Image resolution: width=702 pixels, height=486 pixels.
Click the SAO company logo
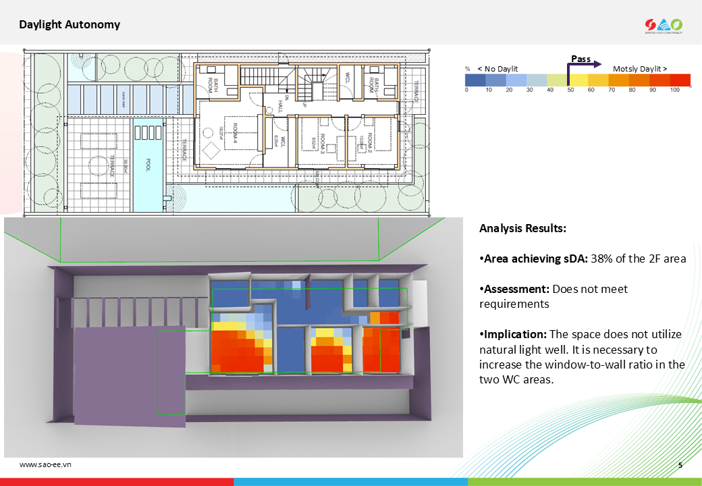click(x=664, y=25)
